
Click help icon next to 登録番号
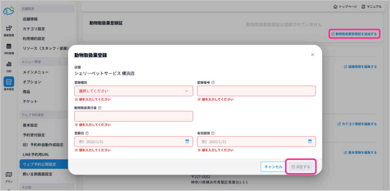[x=213, y=82]
